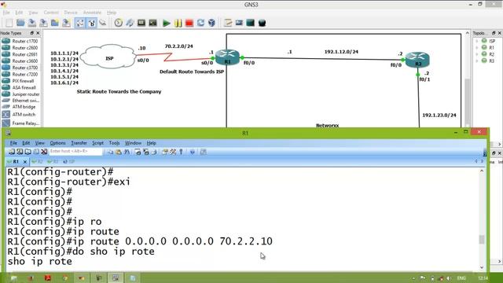Switch to the ISP session tab
503x283 pixels.
click(69, 162)
